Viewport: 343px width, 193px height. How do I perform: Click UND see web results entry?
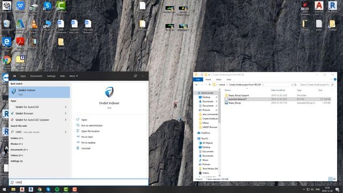pyautogui.click(x=27, y=132)
